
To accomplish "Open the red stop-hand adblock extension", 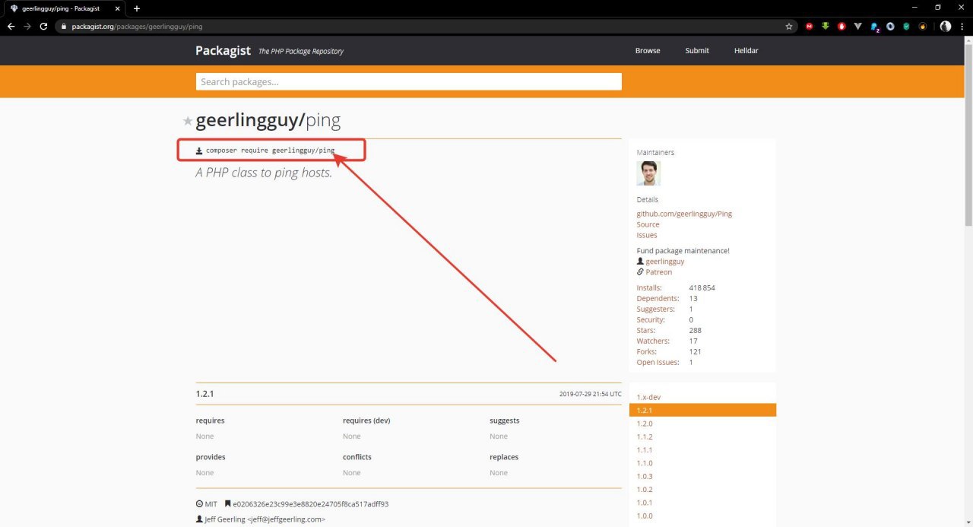I will 841,26.
